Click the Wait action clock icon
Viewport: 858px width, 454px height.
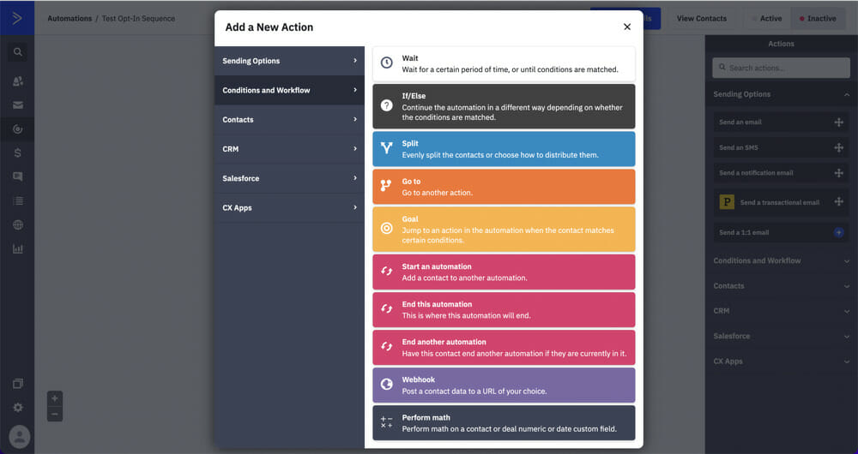387,63
